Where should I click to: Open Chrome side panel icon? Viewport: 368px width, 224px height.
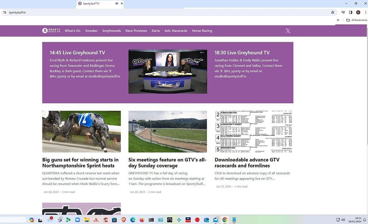pyautogui.click(x=351, y=13)
